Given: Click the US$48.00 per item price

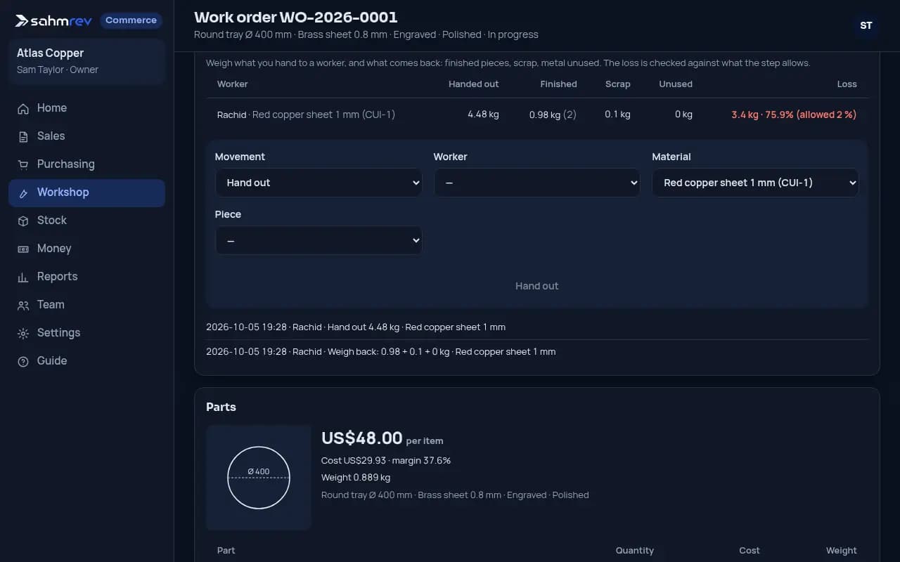Looking at the screenshot, I should point(382,438).
